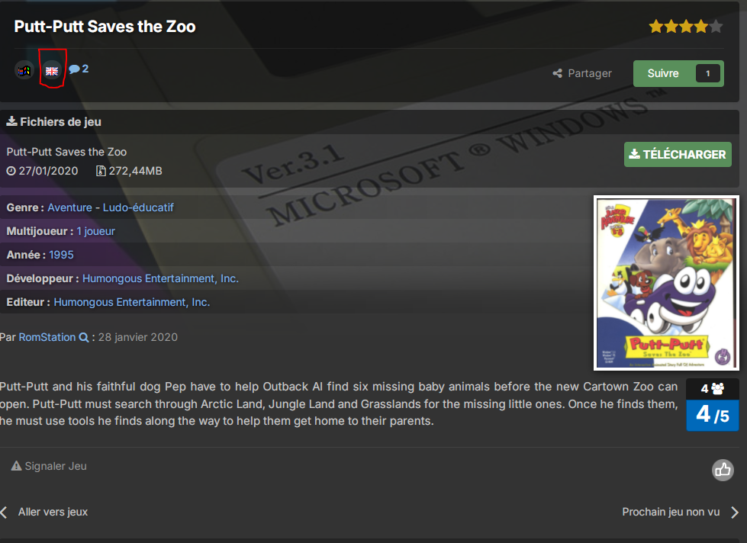Open the Putt-Putt box cover thumbnail

coord(667,282)
